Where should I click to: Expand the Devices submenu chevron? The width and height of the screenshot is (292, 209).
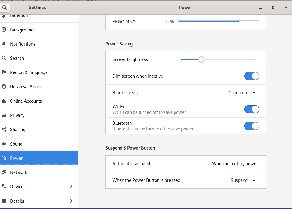[71, 187]
